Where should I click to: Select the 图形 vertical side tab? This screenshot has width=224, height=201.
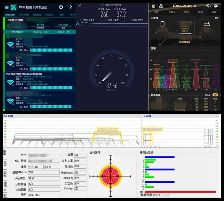pyautogui.click(x=5, y=174)
